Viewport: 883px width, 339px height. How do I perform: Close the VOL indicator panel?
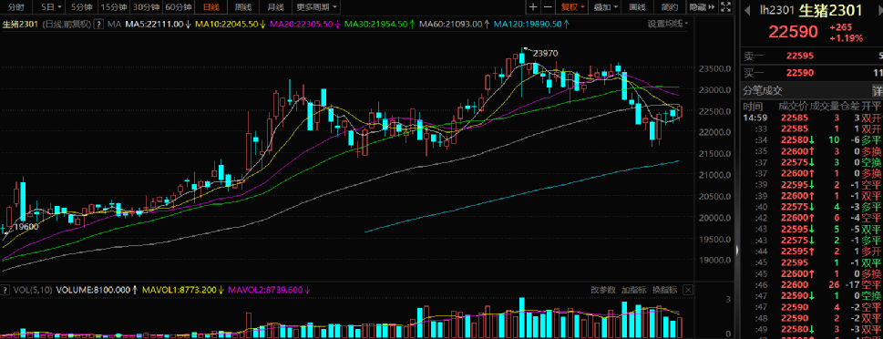click(687, 290)
